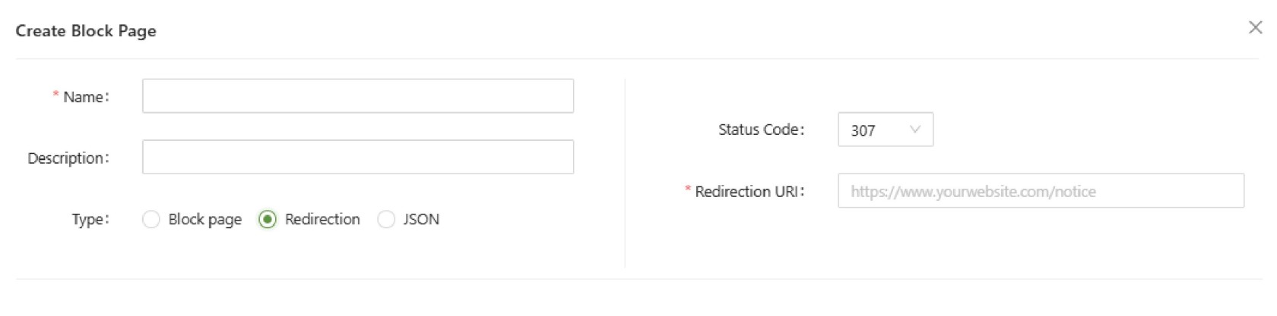The height and width of the screenshot is (316, 1277).
Task: Click the "Status Code:" label
Action: click(x=761, y=130)
